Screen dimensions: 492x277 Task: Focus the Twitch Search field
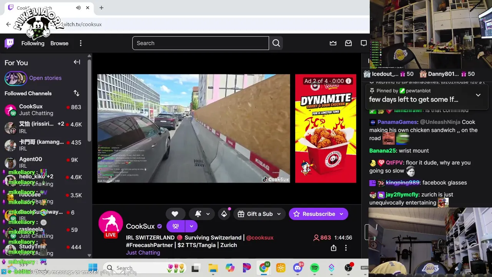(200, 43)
